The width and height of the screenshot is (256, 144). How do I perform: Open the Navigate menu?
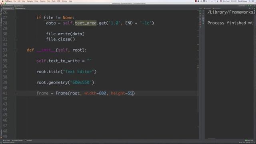[30, 1]
